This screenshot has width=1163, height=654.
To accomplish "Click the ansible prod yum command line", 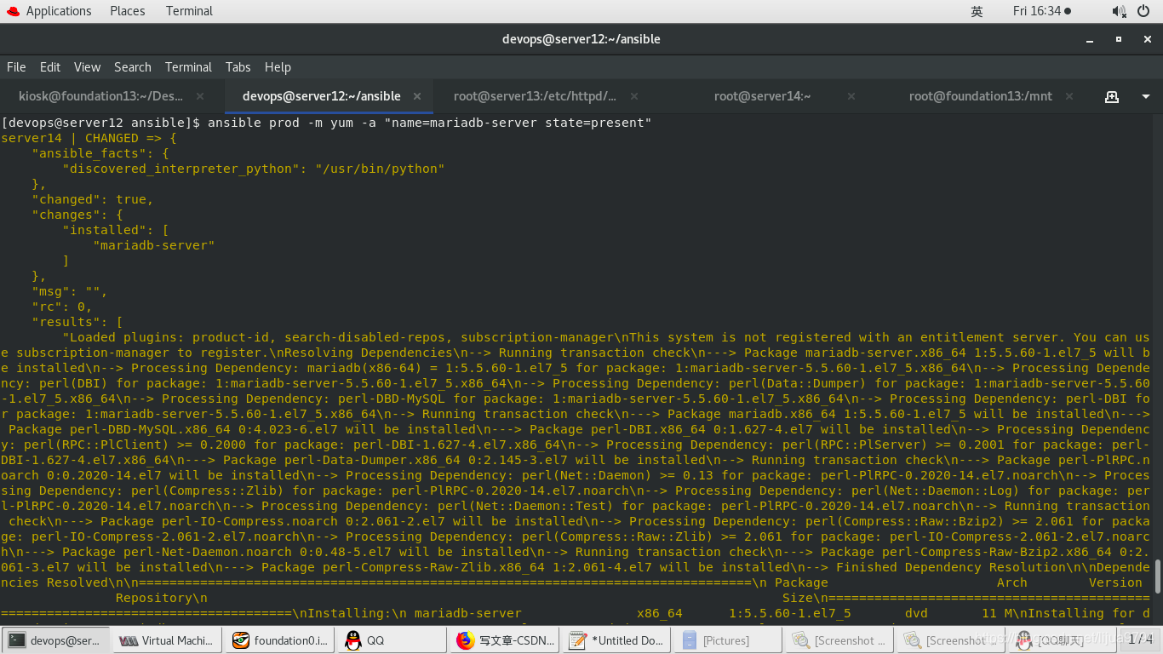I will pyautogui.click(x=326, y=123).
